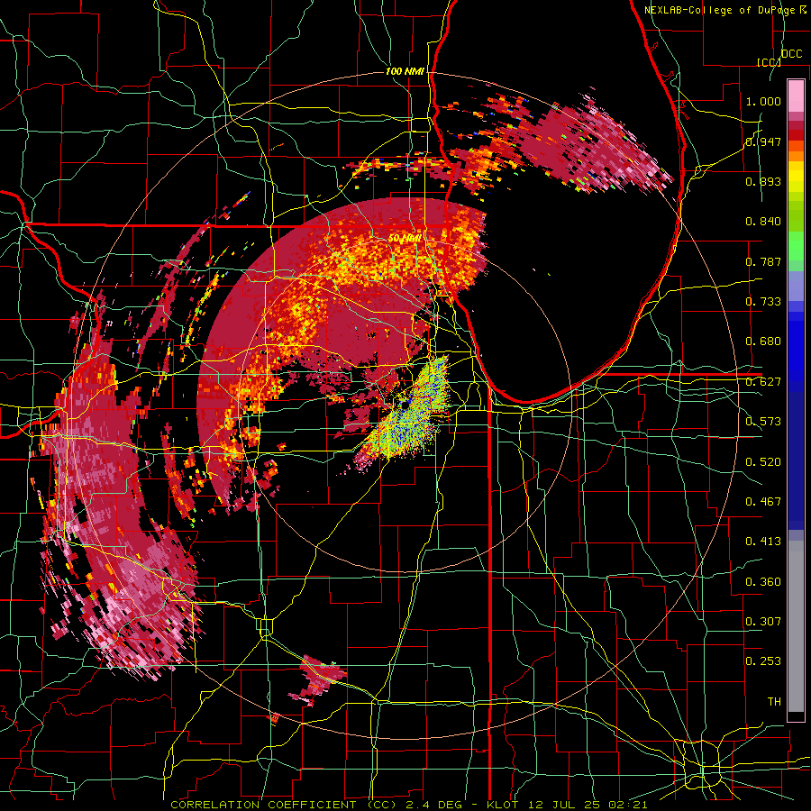Click the TH threshold label
This screenshot has height=811, width=811.
point(774,702)
